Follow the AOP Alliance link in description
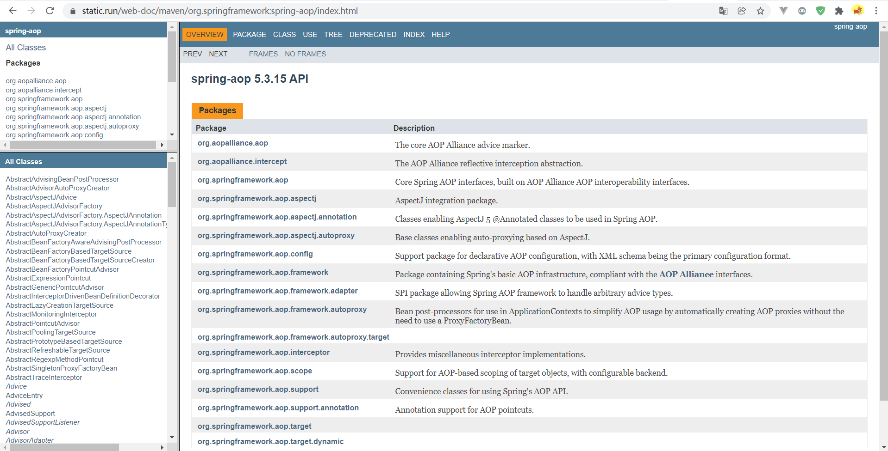Screen dimensions: 888x451 (686, 274)
